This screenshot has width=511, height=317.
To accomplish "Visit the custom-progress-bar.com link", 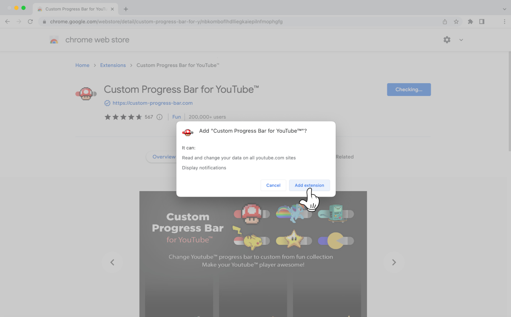I will [x=153, y=103].
